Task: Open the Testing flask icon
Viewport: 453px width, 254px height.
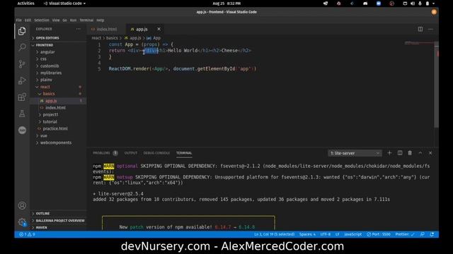Action: 22,114
